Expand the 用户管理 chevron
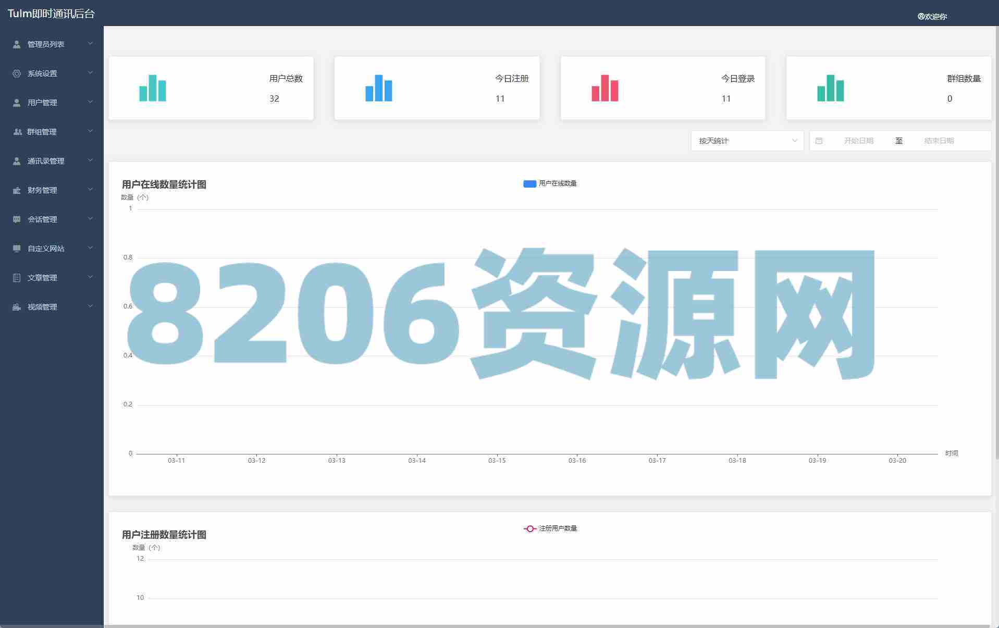The image size is (999, 628). coord(90,102)
